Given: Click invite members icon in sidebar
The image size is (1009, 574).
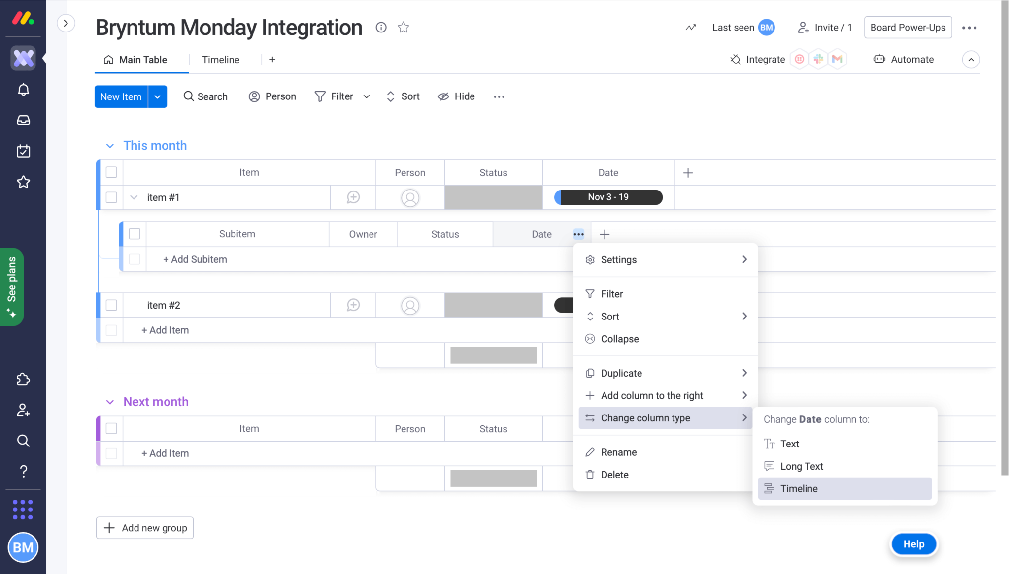Looking at the screenshot, I should click(23, 410).
